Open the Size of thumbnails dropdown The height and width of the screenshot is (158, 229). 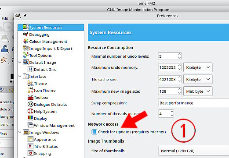coord(193,151)
